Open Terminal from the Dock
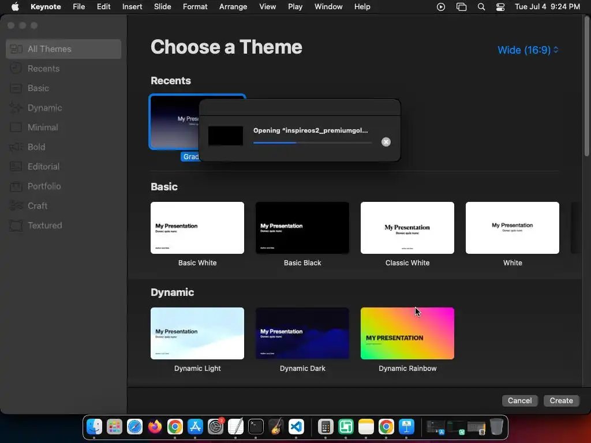The width and height of the screenshot is (591, 443). pyautogui.click(x=256, y=427)
